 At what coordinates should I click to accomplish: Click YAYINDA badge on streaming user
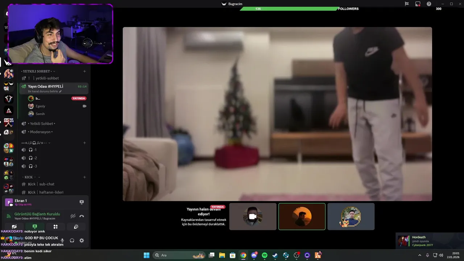(x=79, y=98)
